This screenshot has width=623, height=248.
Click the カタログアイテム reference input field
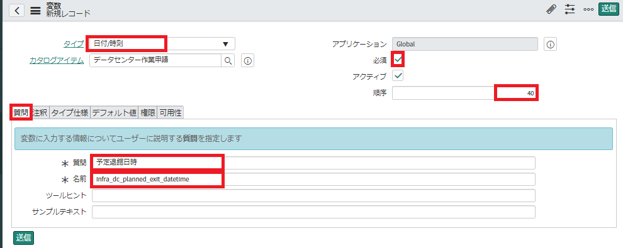click(x=155, y=60)
